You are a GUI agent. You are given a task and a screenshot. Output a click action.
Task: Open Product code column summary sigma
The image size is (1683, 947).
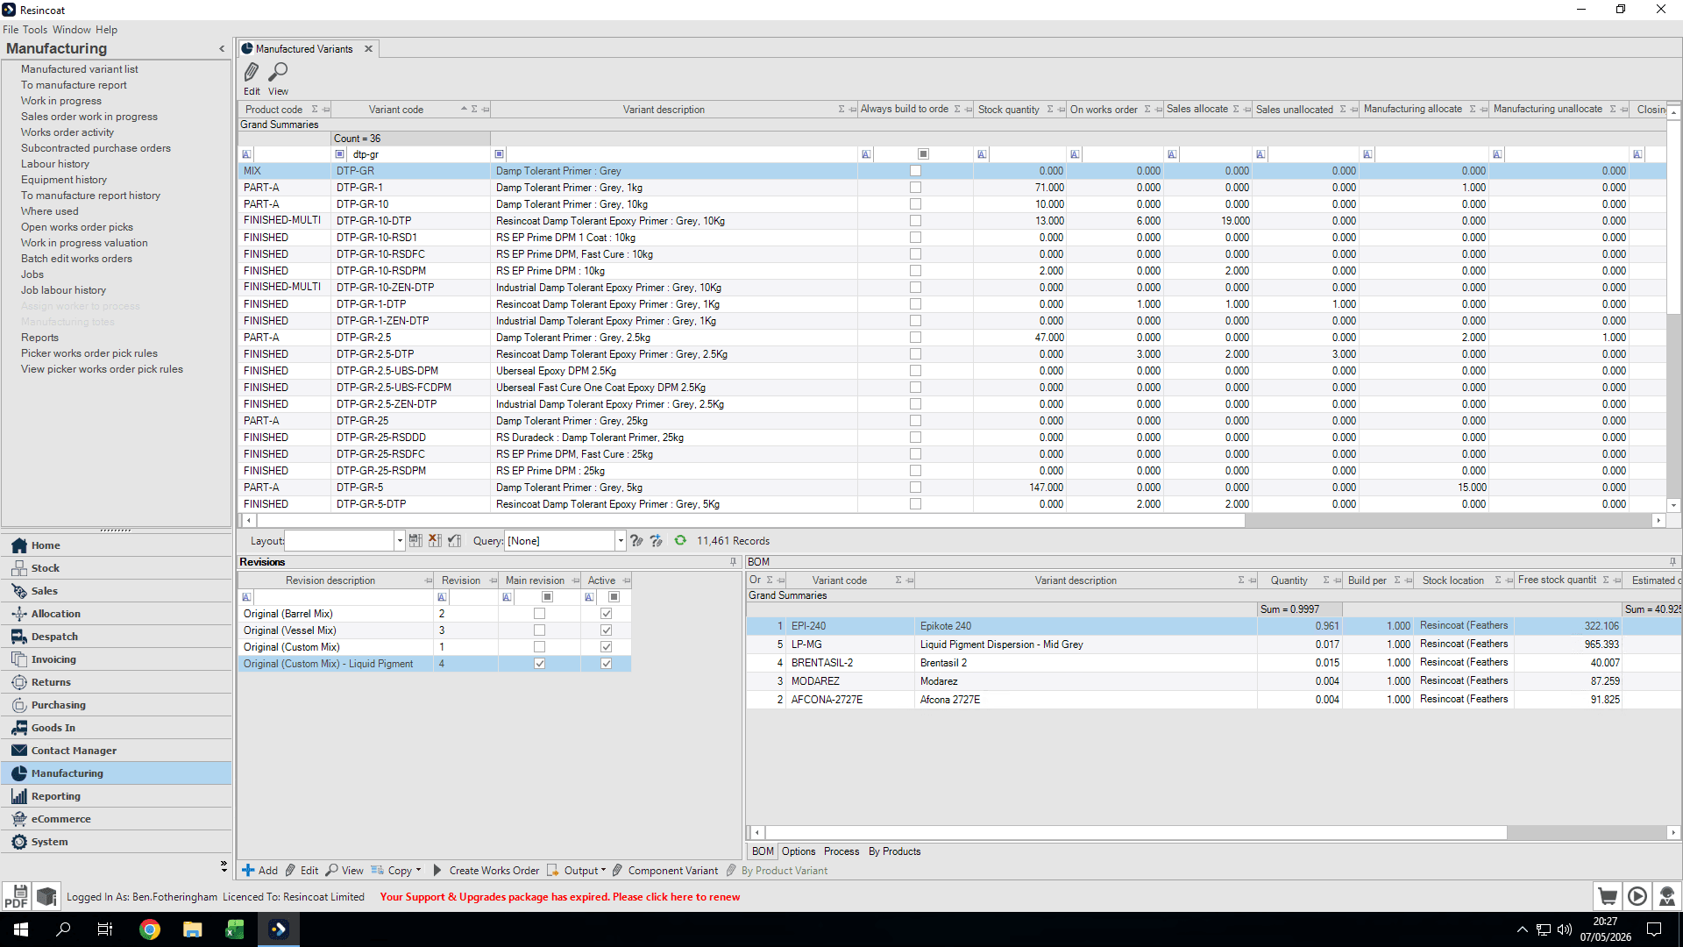[315, 110]
